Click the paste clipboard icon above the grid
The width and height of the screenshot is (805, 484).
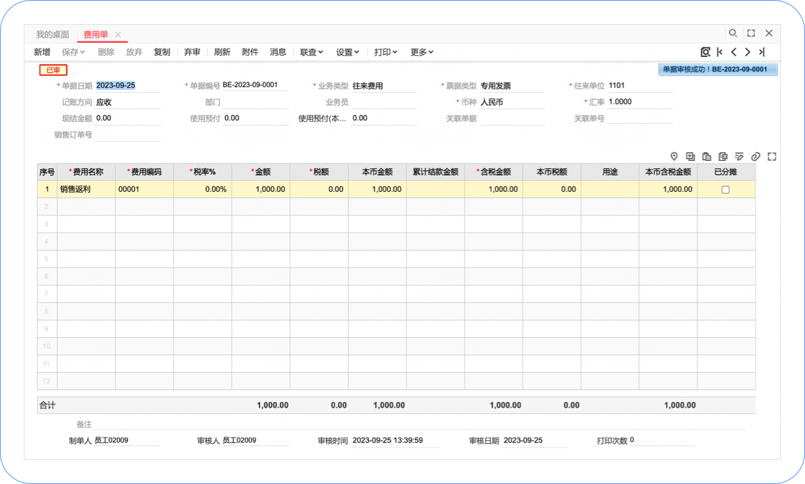tap(707, 157)
